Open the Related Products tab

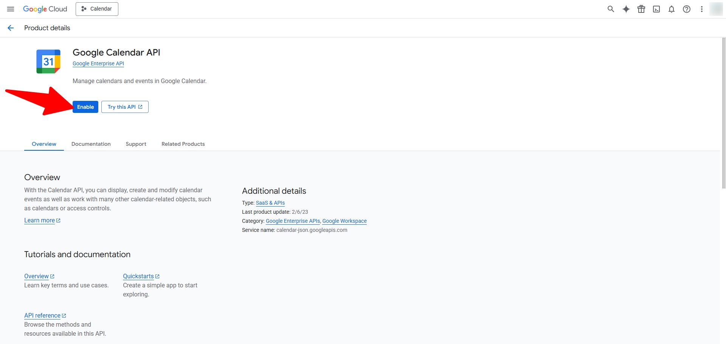pyautogui.click(x=183, y=144)
